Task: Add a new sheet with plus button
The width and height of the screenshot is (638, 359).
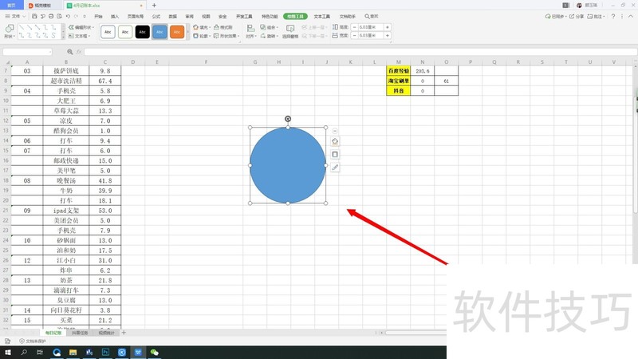Action: pos(124,333)
